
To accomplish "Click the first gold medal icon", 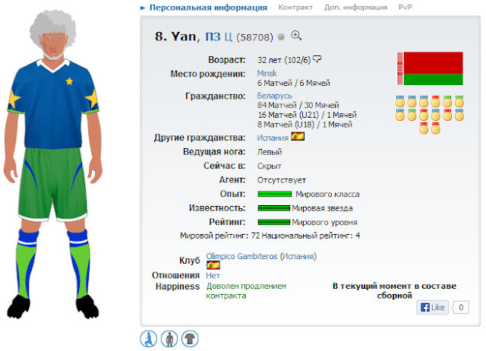I will [x=400, y=101].
